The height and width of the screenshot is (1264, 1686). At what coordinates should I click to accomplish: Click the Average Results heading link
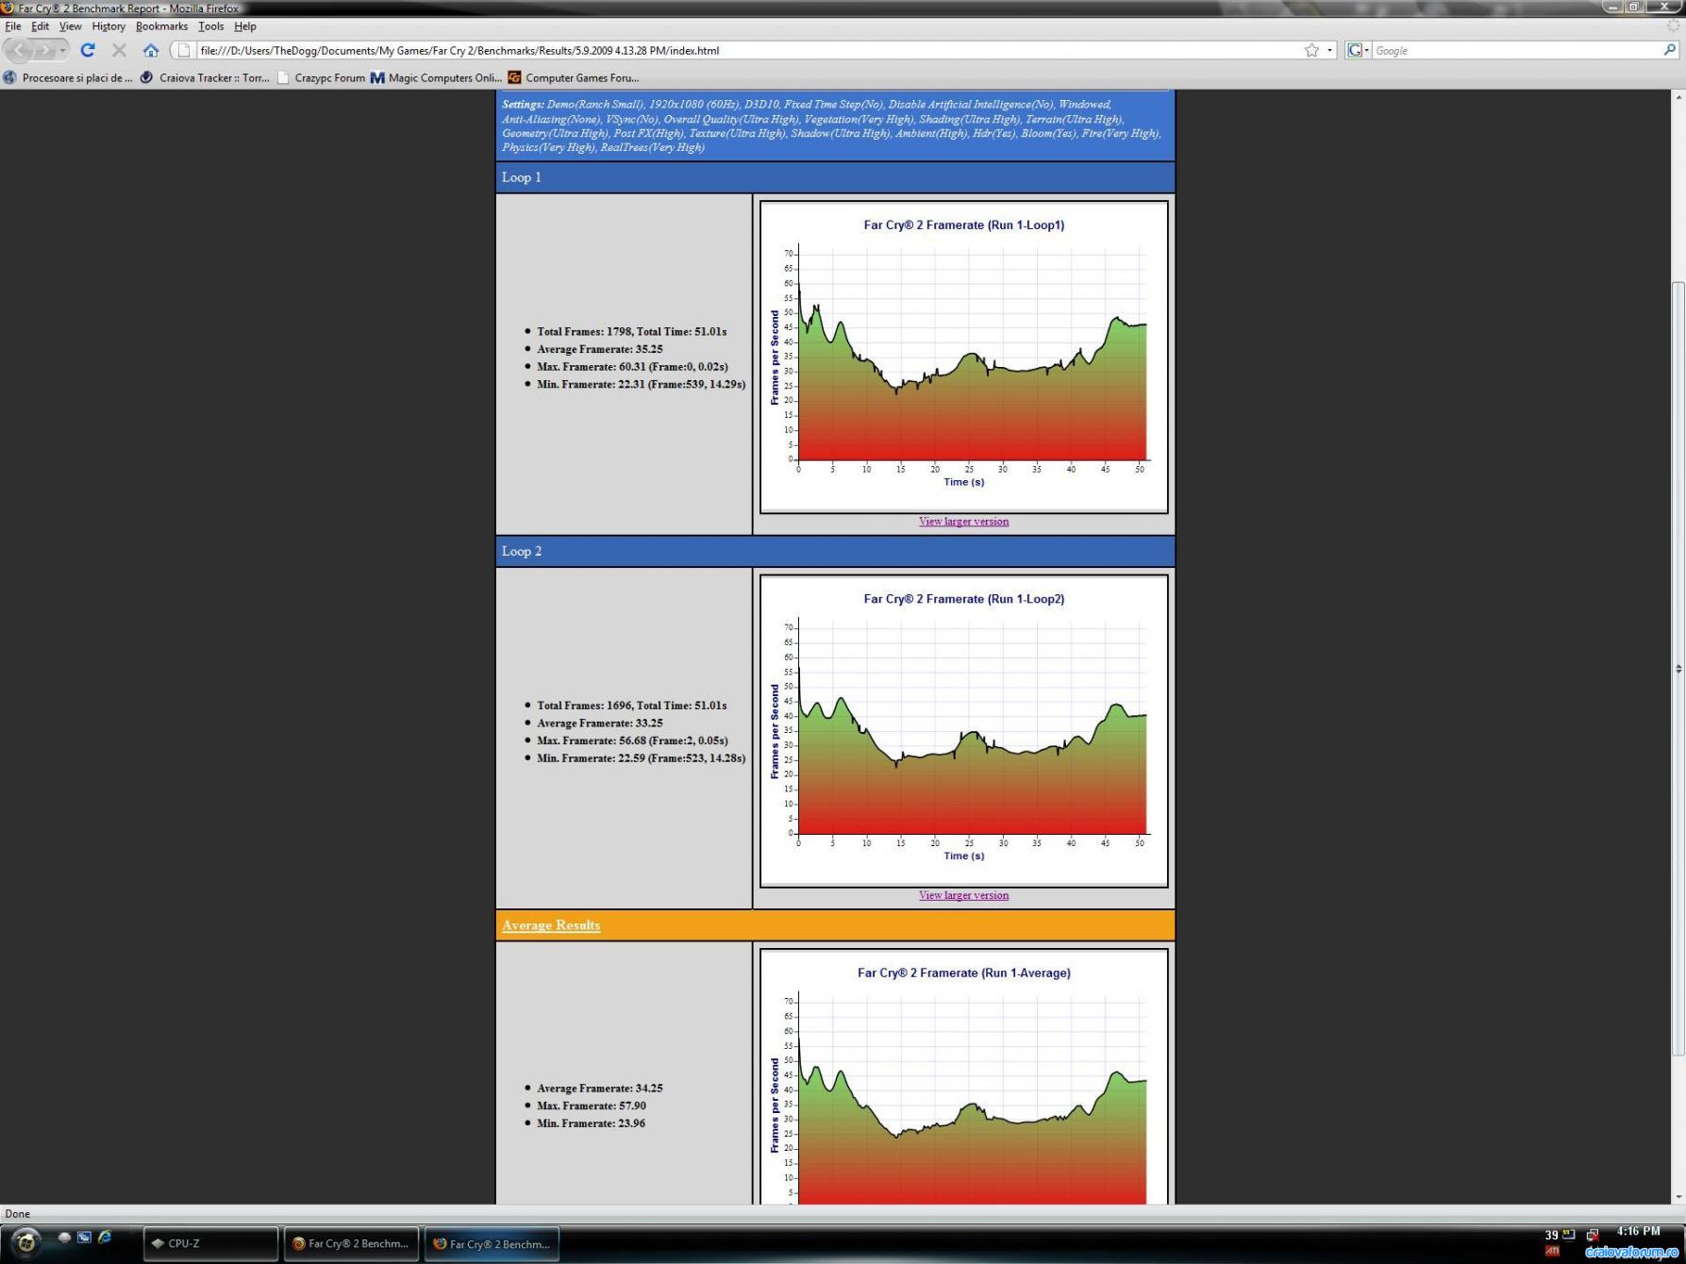pos(551,924)
